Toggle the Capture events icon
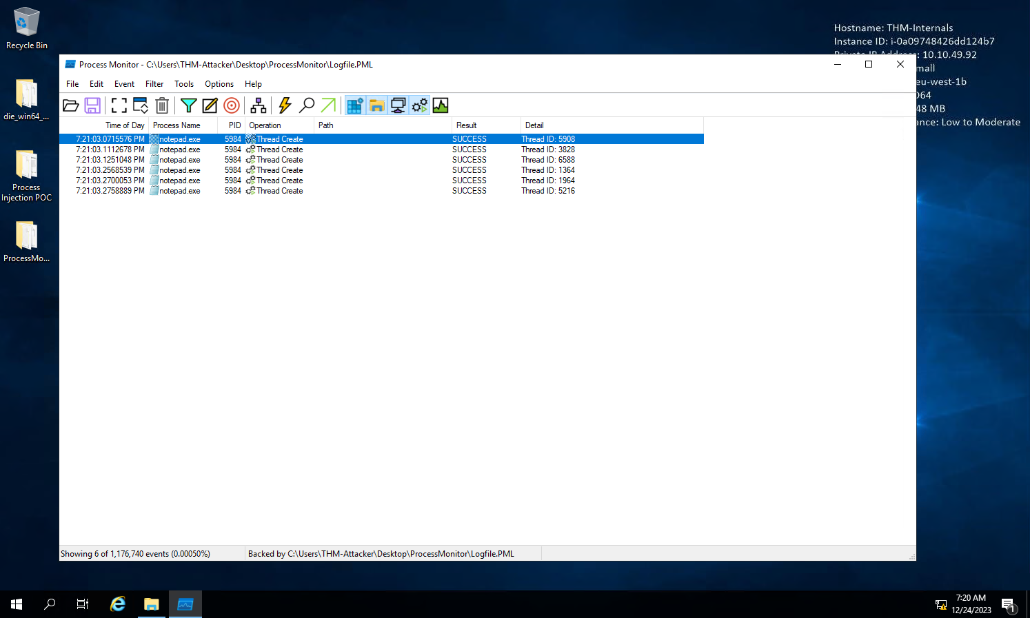The image size is (1030, 618). coord(119,105)
